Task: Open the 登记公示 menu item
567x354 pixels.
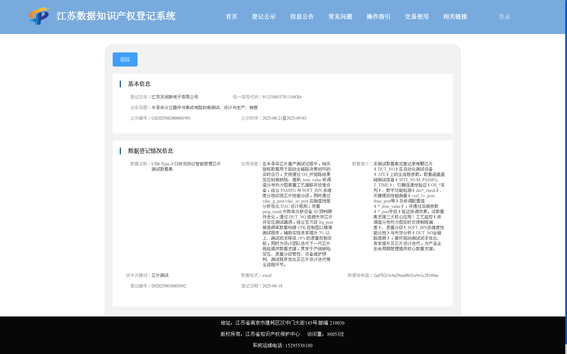Action: pyautogui.click(x=264, y=17)
